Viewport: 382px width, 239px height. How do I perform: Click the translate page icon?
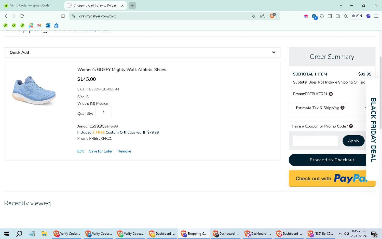tap(253, 16)
